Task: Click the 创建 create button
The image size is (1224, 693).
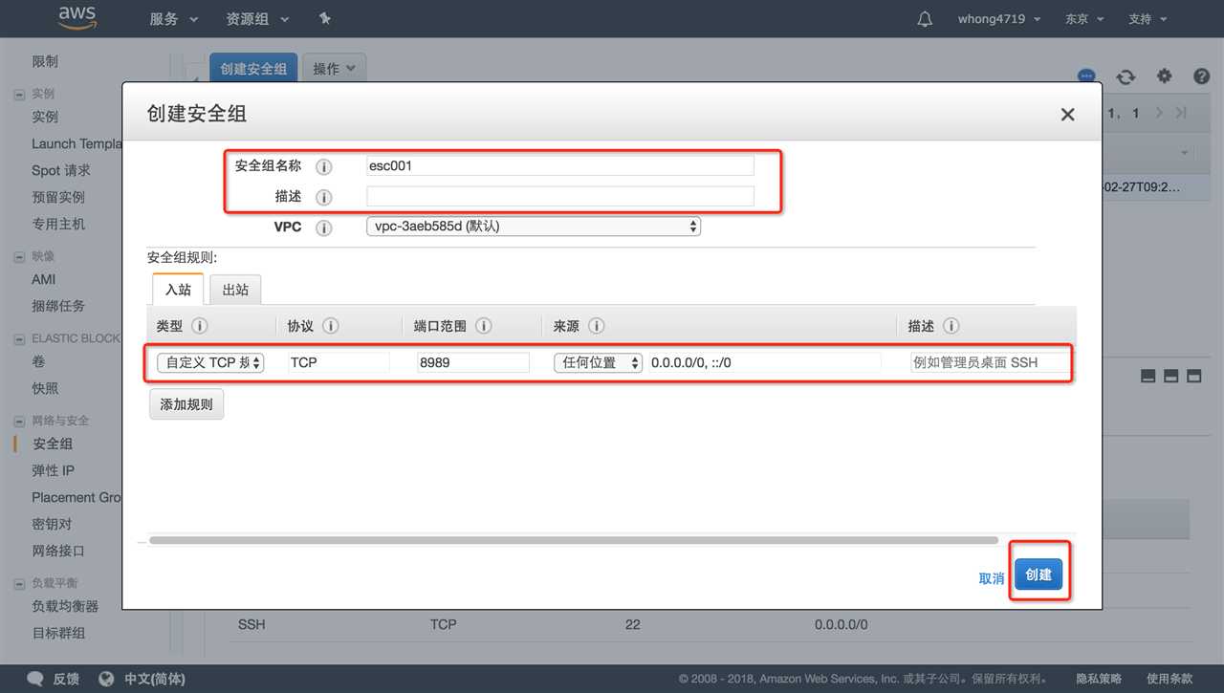Action: coord(1038,574)
